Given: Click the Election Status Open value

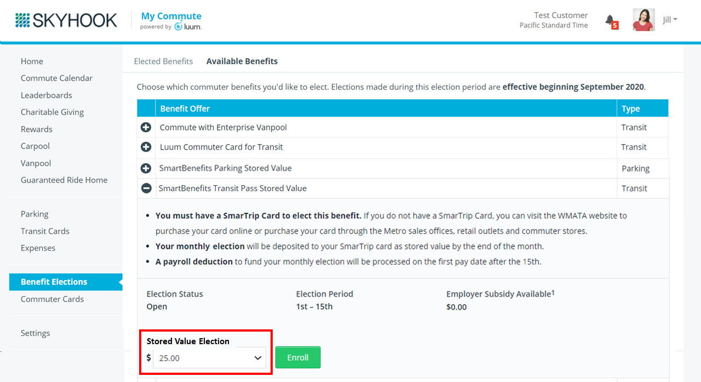Looking at the screenshot, I should (x=157, y=306).
